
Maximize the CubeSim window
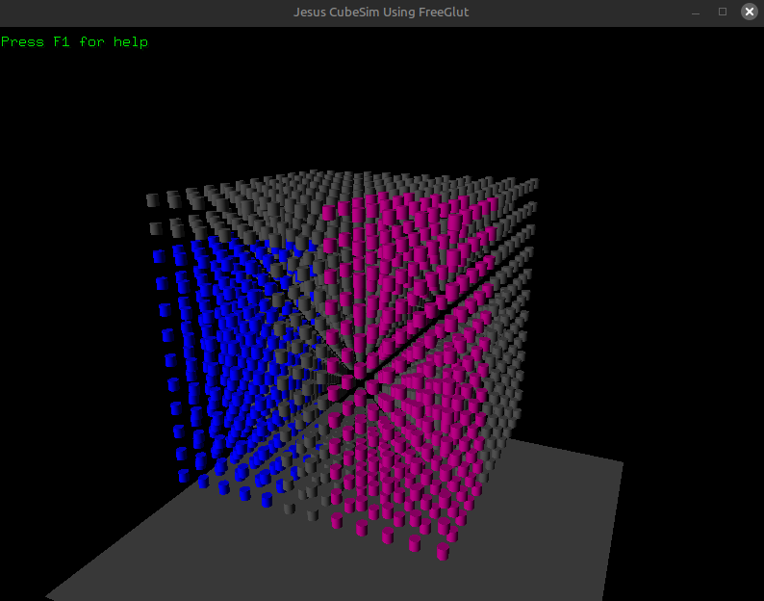click(x=723, y=12)
